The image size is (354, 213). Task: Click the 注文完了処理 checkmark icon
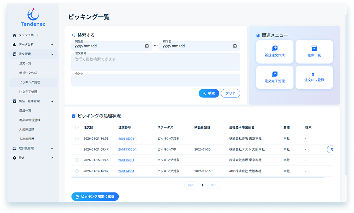(x=275, y=74)
